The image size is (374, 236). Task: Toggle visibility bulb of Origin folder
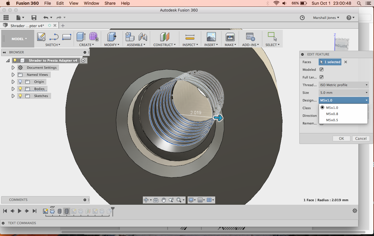[x=20, y=82]
